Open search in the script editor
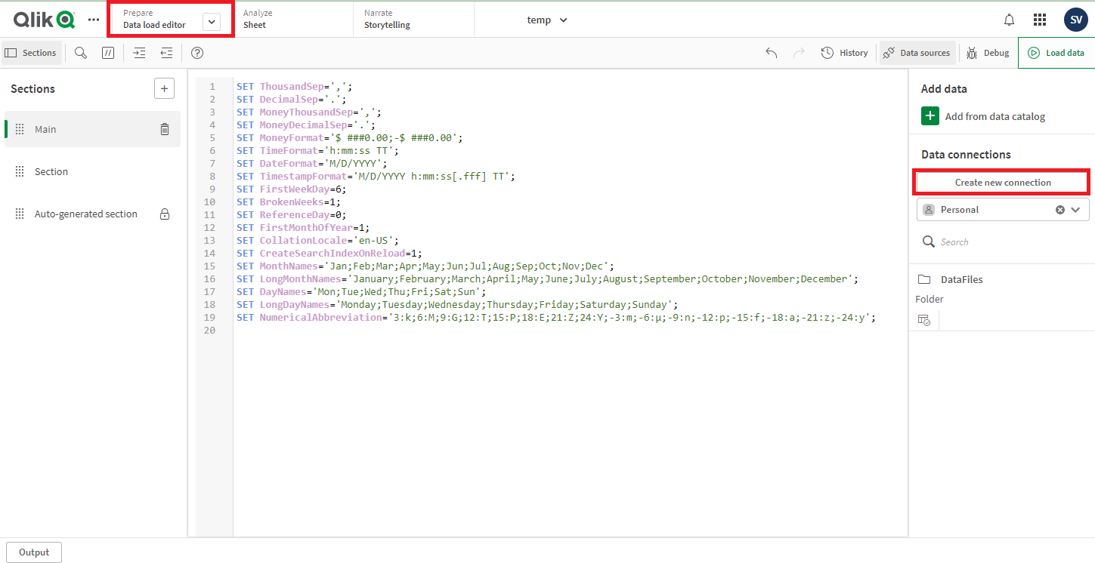Viewport: 1095px width, 563px height. pos(80,53)
